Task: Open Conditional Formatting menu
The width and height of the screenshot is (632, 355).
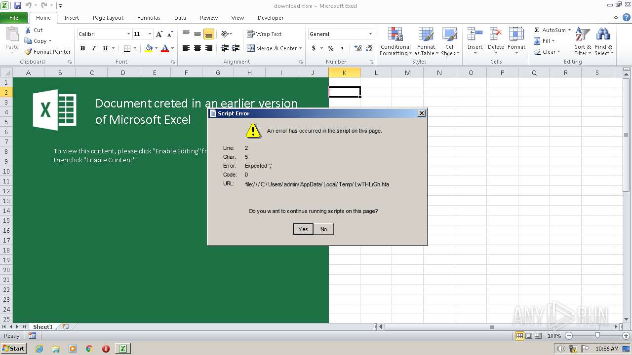Action: pos(395,42)
